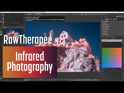Open the Detail tools tab
This screenshot has height=93, width=124.
(105, 19)
